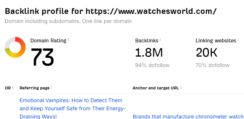This screenshot has width=244, height=119.
Task: Click the Backlink profile heading
Action: 111,11
